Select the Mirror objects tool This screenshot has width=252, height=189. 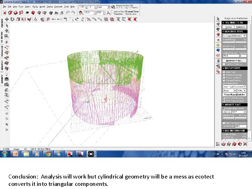point(24,20)
